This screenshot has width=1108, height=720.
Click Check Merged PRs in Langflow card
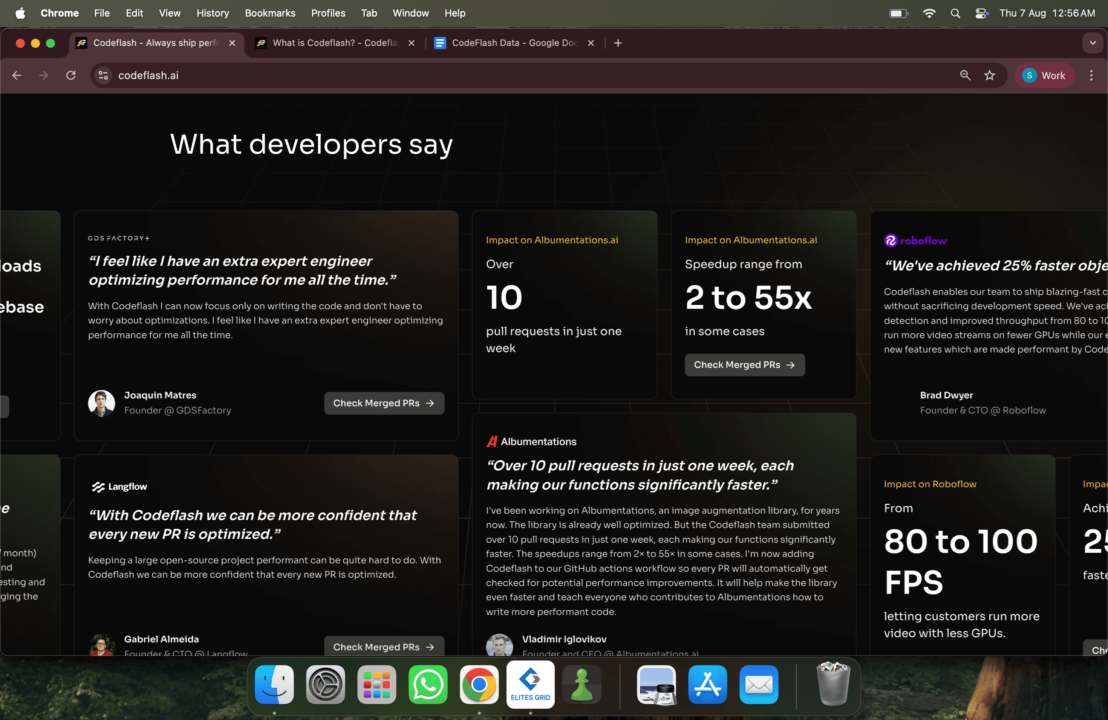click(x=384, y=647)
